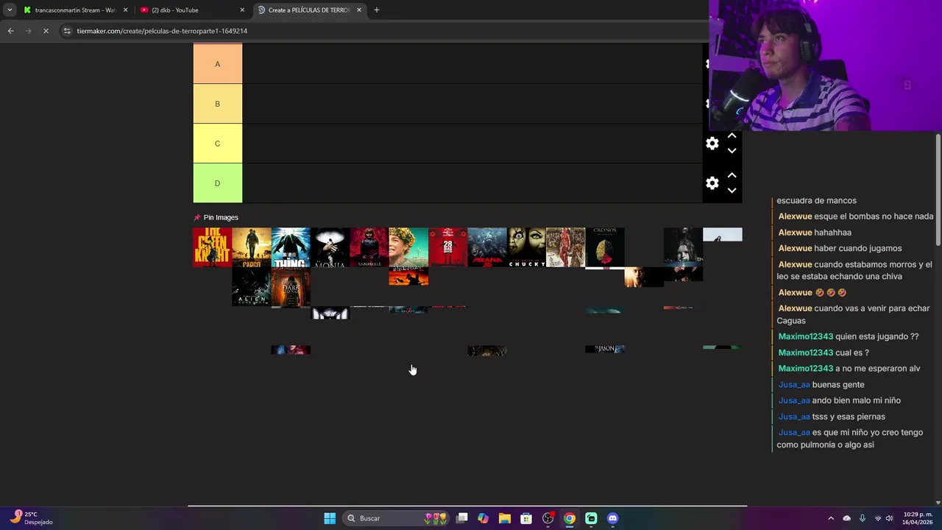Go forward in browser history

point(28,31)
